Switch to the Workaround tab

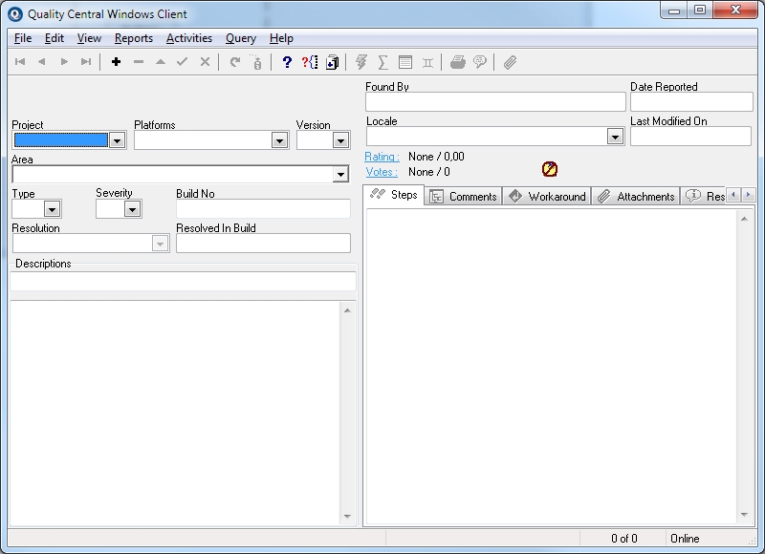click(x=547, y=197)
